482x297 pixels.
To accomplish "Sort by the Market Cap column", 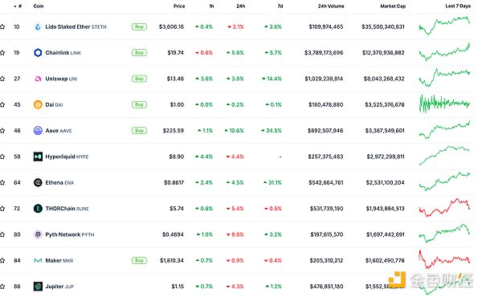I will (x=393, y=6).
